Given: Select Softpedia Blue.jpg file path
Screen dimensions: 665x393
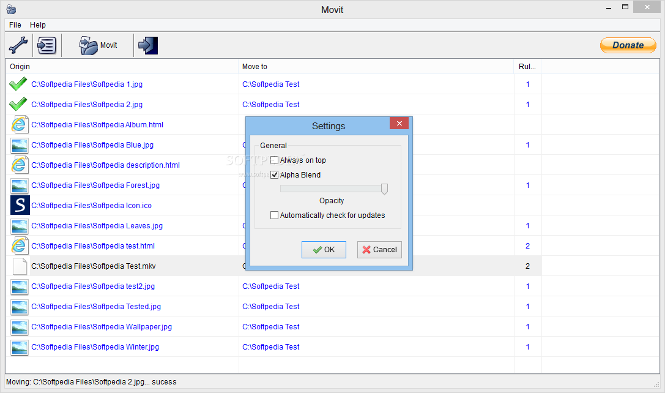Looking at the screenshot, I should click(x=92, y=145).
